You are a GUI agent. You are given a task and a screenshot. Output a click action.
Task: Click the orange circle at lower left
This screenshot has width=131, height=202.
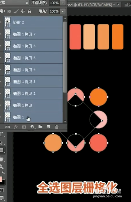tap(53, 143)
